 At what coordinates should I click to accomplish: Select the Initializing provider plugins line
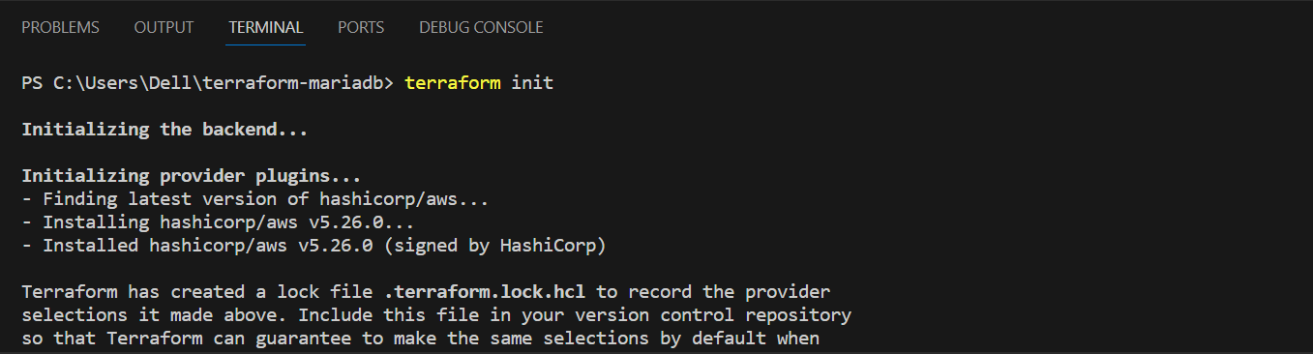pyautogui.click(x=191, y=177)
